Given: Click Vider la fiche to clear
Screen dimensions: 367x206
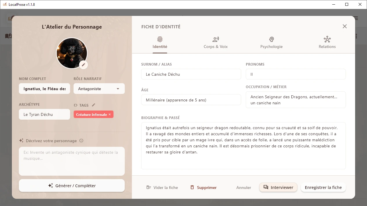Looking at the screenshot, I should pyautogui.click(x=162, y=188).
